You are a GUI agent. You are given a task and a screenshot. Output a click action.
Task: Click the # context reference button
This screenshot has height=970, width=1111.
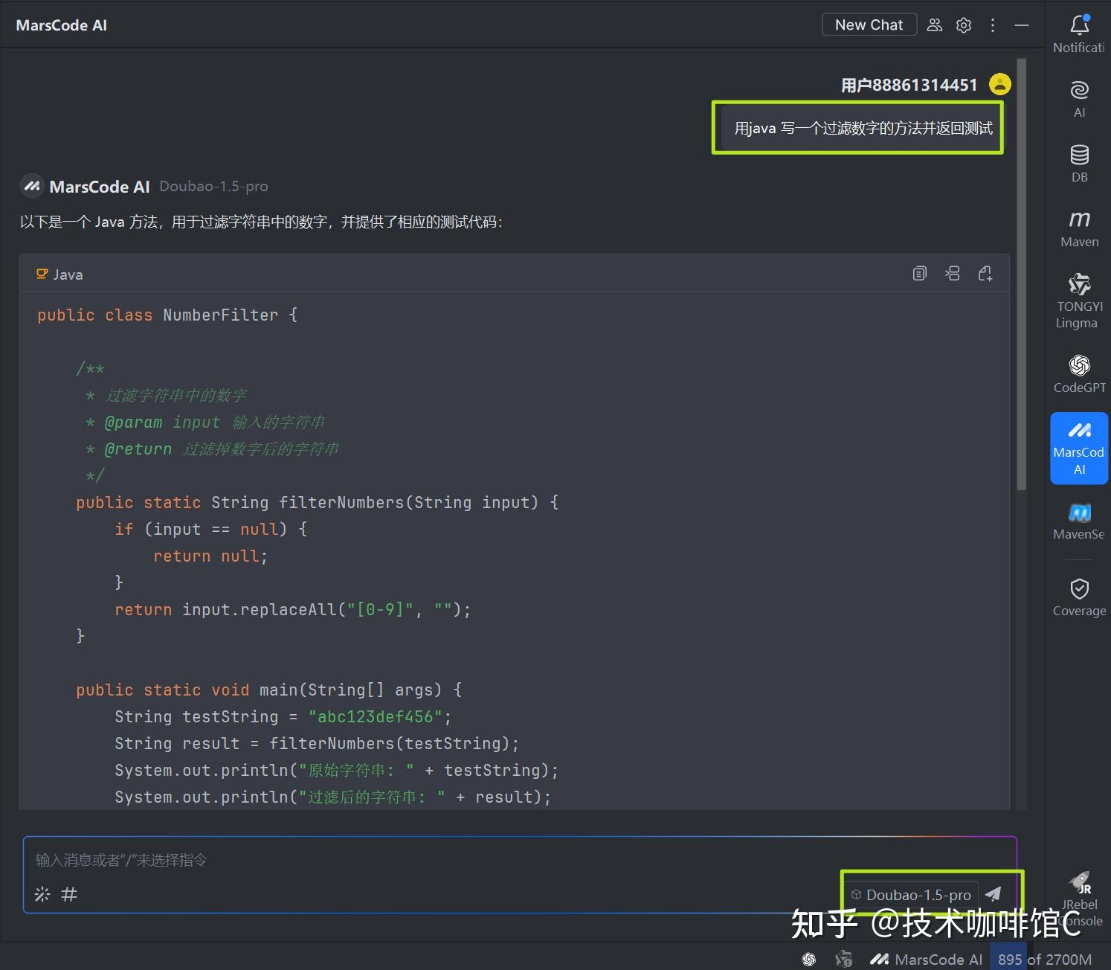pos(69,894)
